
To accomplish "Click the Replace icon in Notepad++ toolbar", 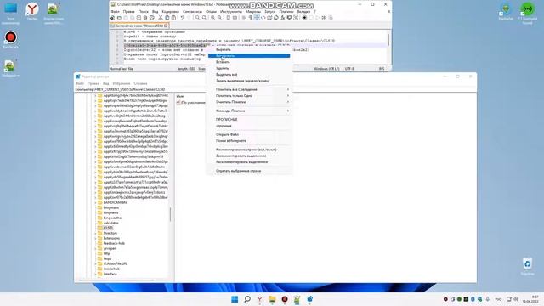I will pyautogui.click(x=204, y=18).
